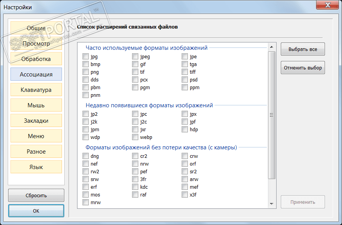Close the Настройки dialog window
This screenshot has height=225, width=342.
point(328,5)
